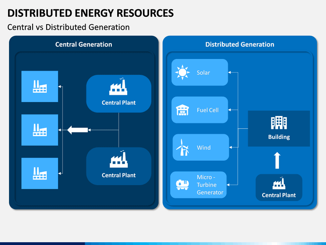Click the thick upward arrow below Building
This screenshot has width=326, height=245.
pos(277,160)
